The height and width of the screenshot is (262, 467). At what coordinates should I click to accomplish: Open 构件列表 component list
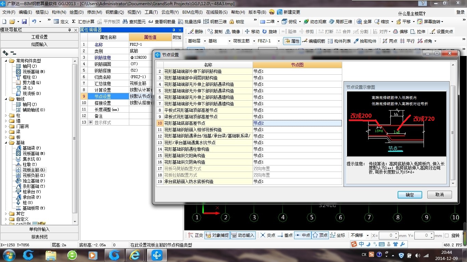pos(339,41)
